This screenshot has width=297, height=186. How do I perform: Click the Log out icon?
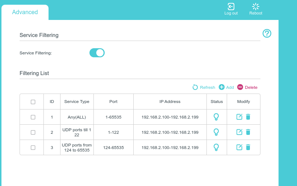[x=231, y=7]
